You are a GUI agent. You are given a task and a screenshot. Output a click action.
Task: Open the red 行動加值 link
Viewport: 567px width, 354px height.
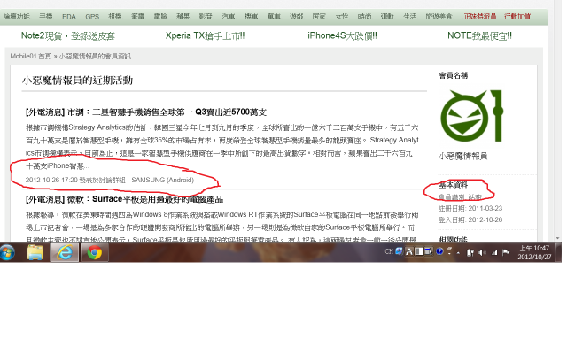(517, 17)
